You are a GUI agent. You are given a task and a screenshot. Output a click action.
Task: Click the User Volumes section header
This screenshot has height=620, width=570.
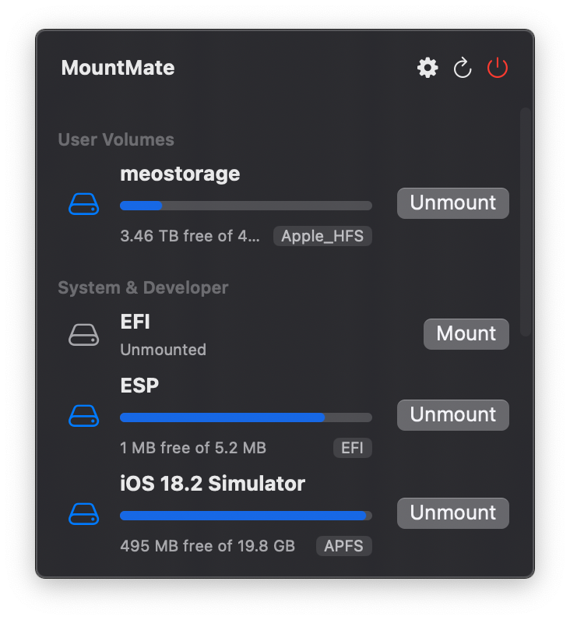click(116, 139)
